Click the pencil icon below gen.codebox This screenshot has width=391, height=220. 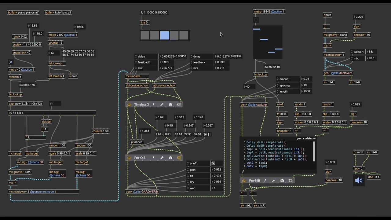243,172
